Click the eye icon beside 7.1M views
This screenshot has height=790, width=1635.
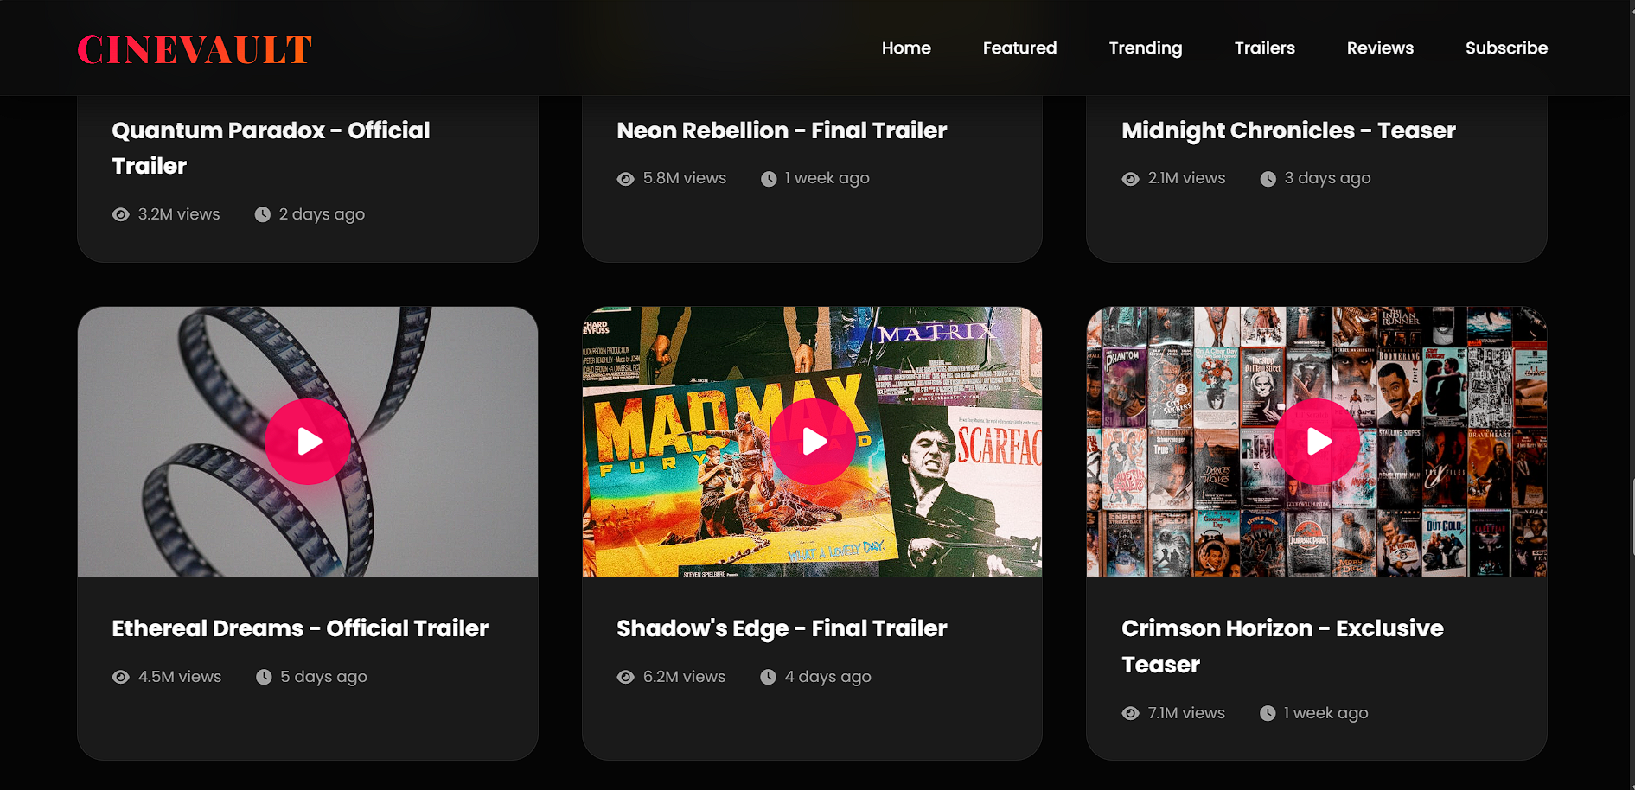tap(1130, 713)
